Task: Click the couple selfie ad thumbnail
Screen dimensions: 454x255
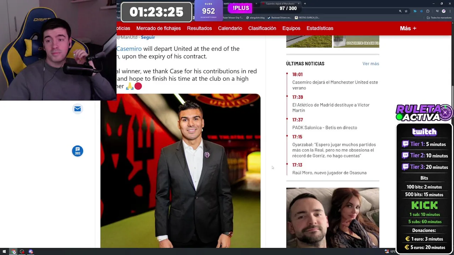Action: click(333, 218)
